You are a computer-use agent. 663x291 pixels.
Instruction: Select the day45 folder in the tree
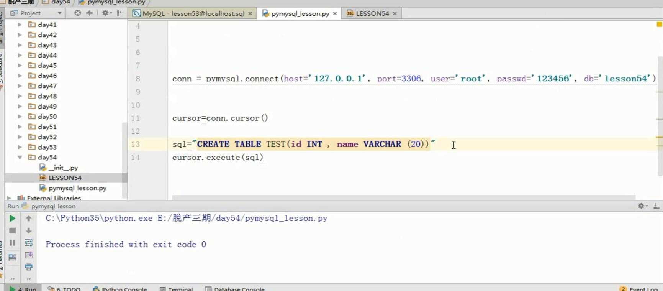click(x=47, y=66)
